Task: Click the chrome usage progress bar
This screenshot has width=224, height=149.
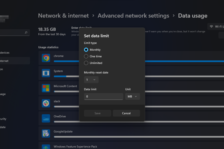Action: coord(139,61)
